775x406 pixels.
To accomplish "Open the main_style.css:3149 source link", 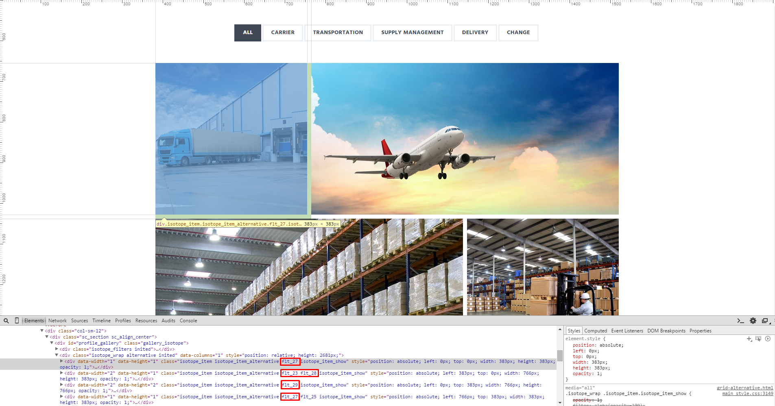I will point(748,393).
